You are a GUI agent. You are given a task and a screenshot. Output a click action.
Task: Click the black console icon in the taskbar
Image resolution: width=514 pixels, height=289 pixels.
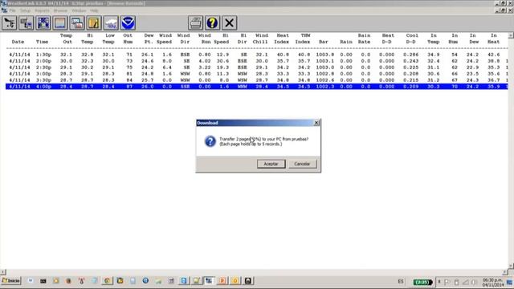43,281
